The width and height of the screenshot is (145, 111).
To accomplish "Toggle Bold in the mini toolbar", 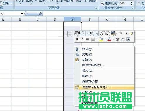I will pyautogui.click(x=77, y=39).
